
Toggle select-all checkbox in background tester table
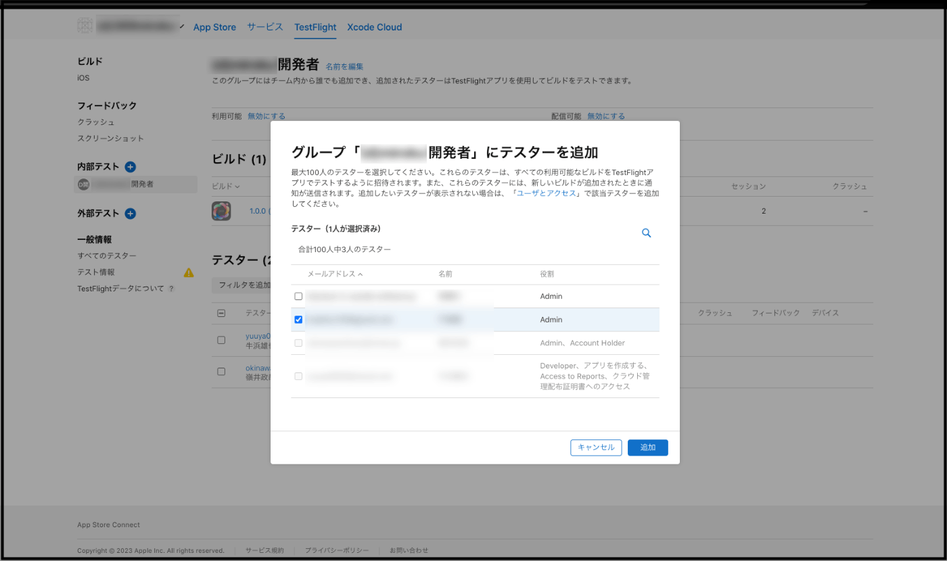coord(221,313)
